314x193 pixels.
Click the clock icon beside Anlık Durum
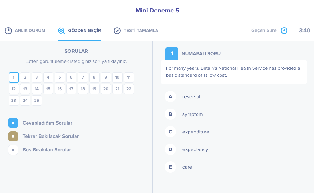[8, 31]
